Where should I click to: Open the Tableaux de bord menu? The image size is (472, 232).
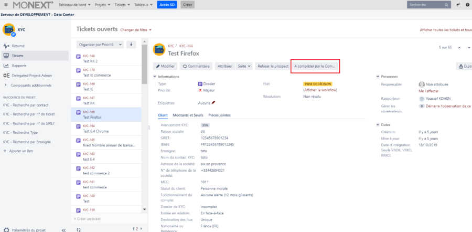75,5
